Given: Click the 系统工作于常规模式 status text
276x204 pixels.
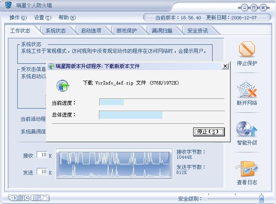Looking at the screenshot, I should pos(114,51).
